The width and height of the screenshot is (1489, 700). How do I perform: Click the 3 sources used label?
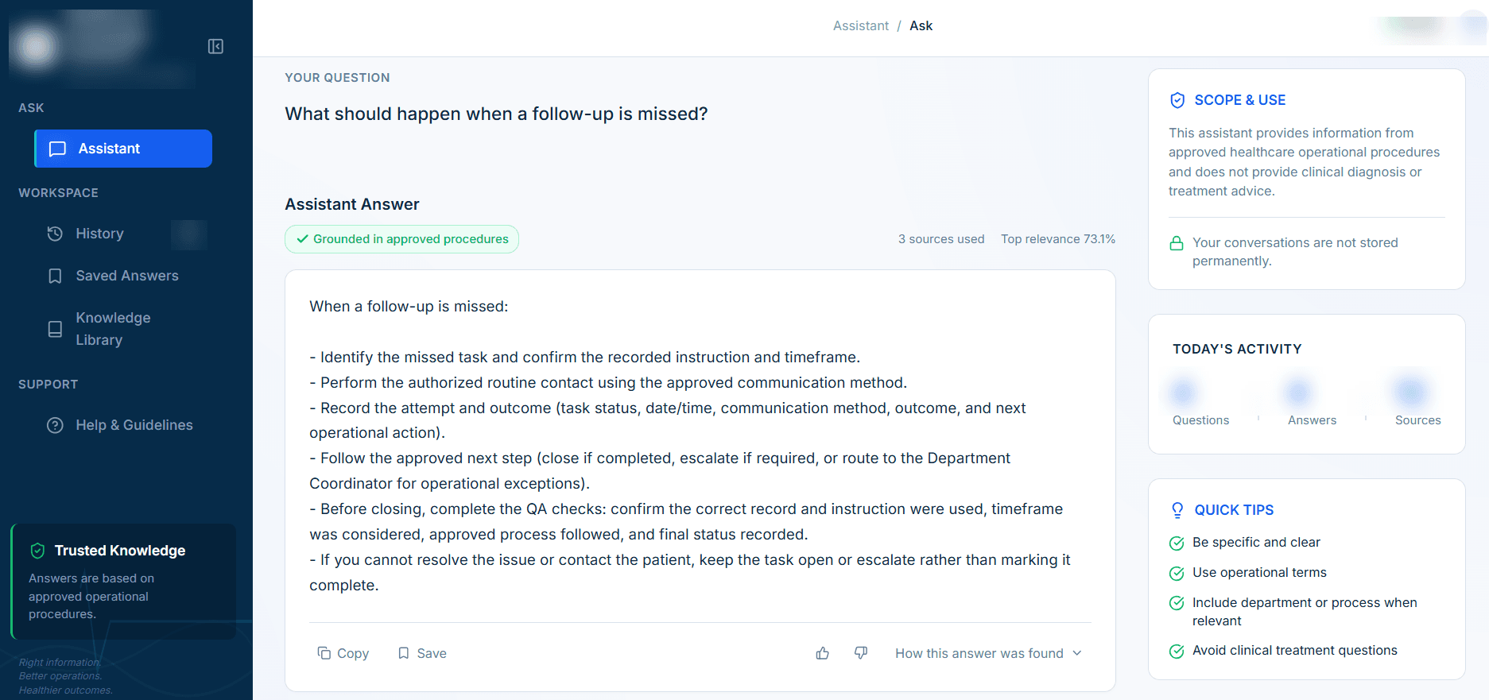[941, 239]
